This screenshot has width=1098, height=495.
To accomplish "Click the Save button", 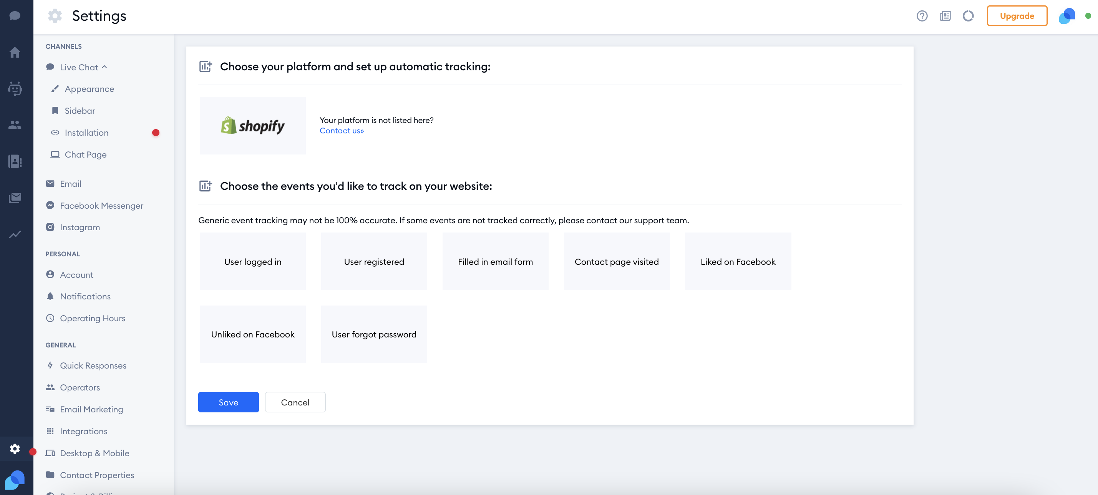I will [229, 402].
